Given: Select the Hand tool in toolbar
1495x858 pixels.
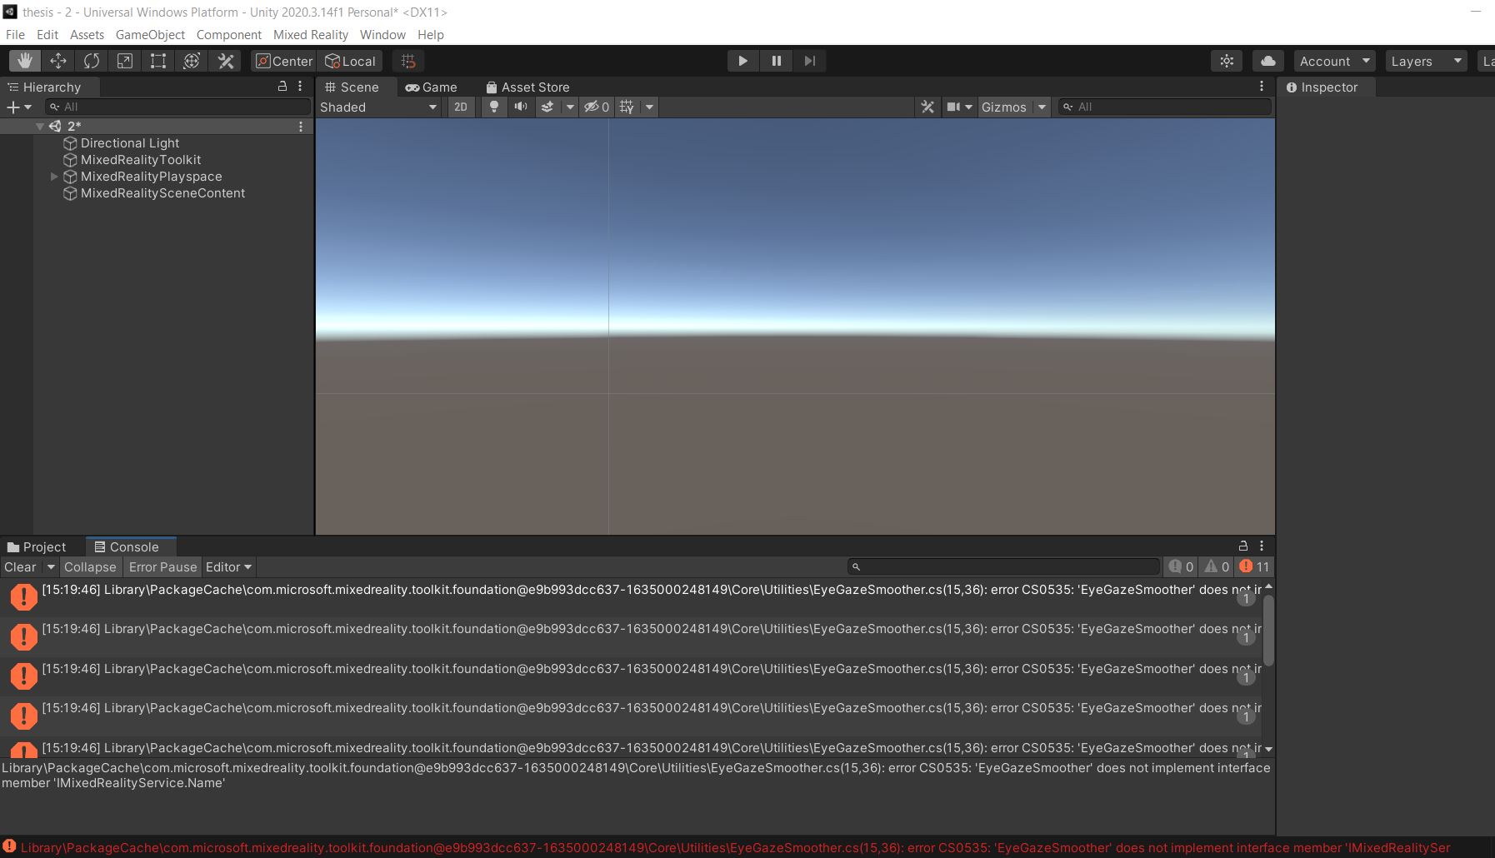Looking at the screenshot, I should click(x=25, y=61).
